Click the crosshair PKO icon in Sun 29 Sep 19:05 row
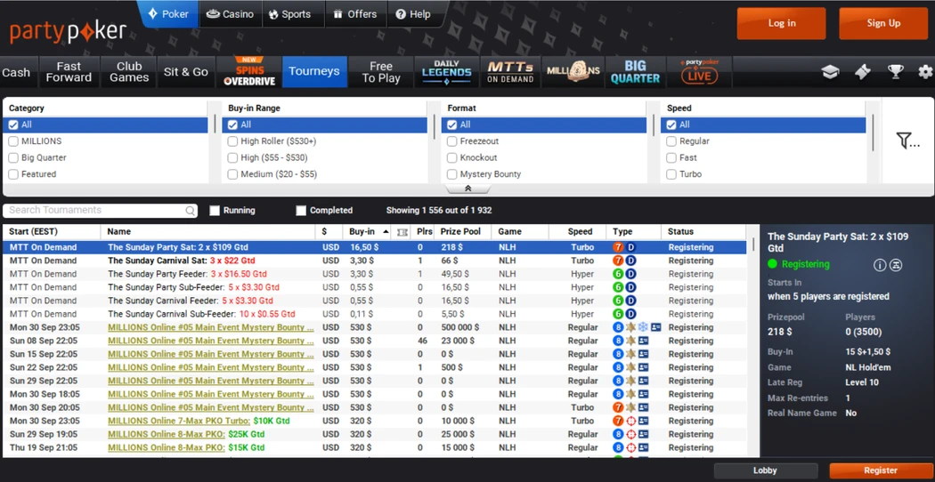The image size is (935, 482). (630, 434)
